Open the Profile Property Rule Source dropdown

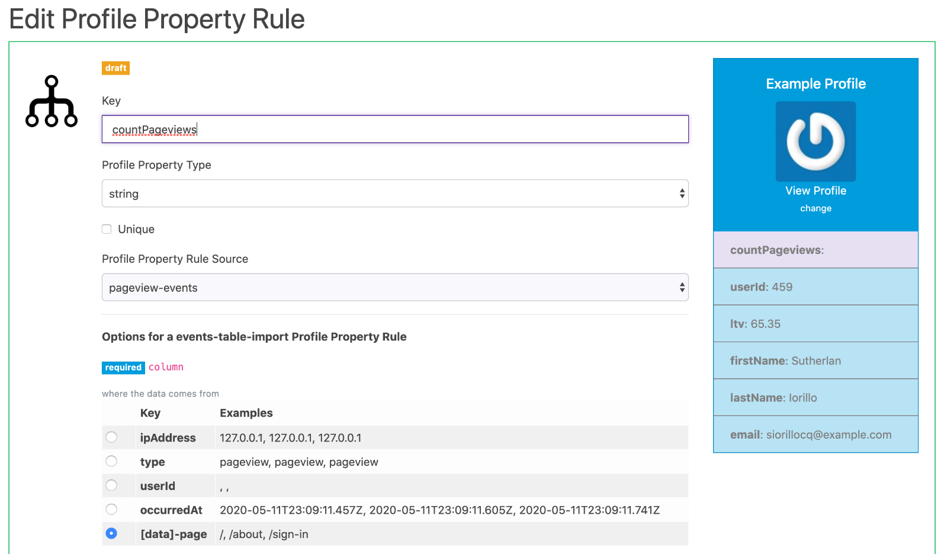pos(395,287)
